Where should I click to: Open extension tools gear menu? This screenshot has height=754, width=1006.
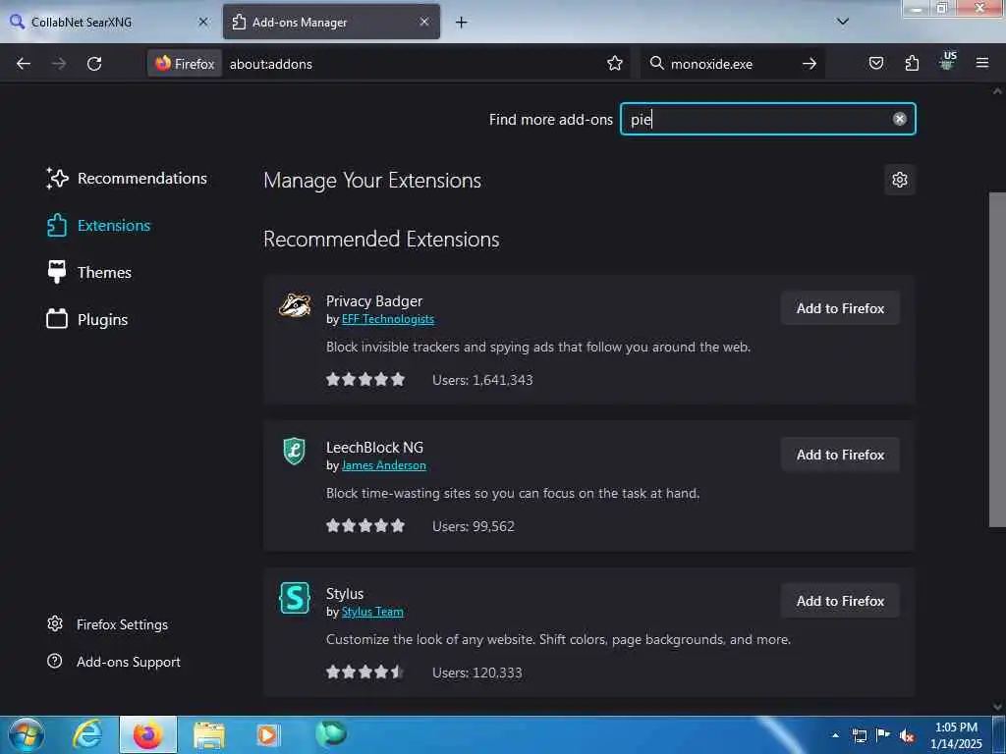point(900,180)
